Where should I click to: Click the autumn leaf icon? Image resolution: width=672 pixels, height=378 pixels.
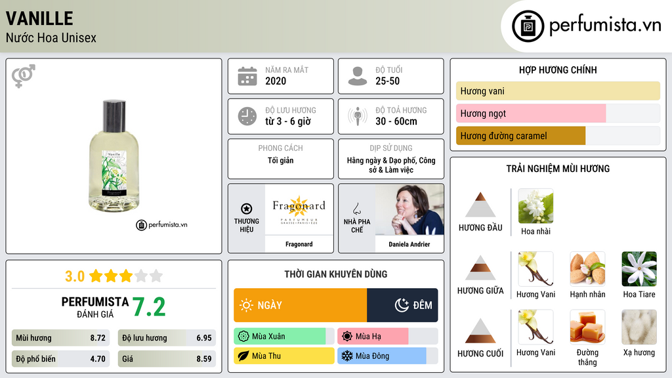[243, 356]
